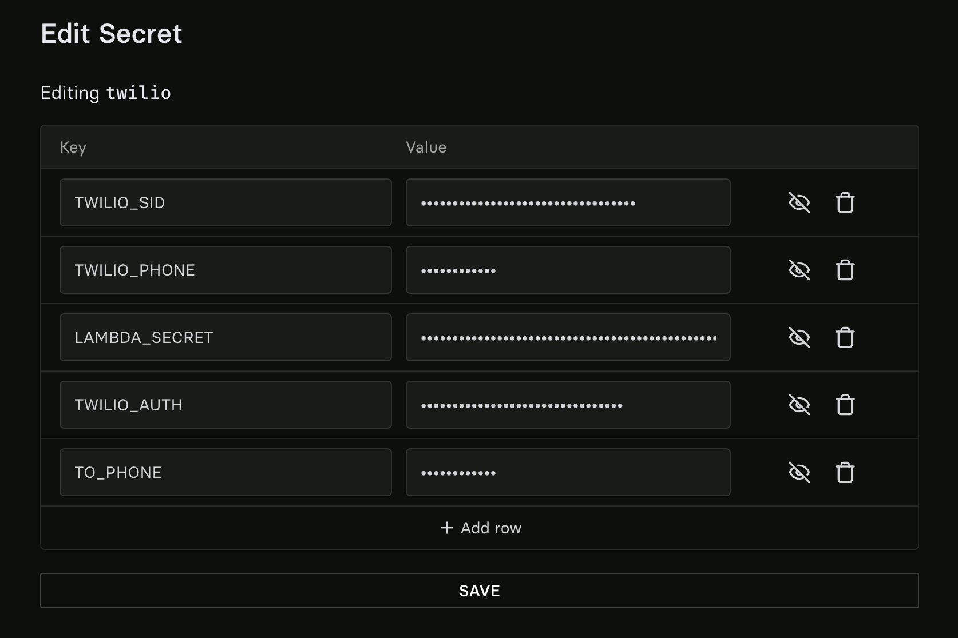Select the TWILIO_AUTH key input
The height and width of the screenshot is (638, 958).
[225, 405]
